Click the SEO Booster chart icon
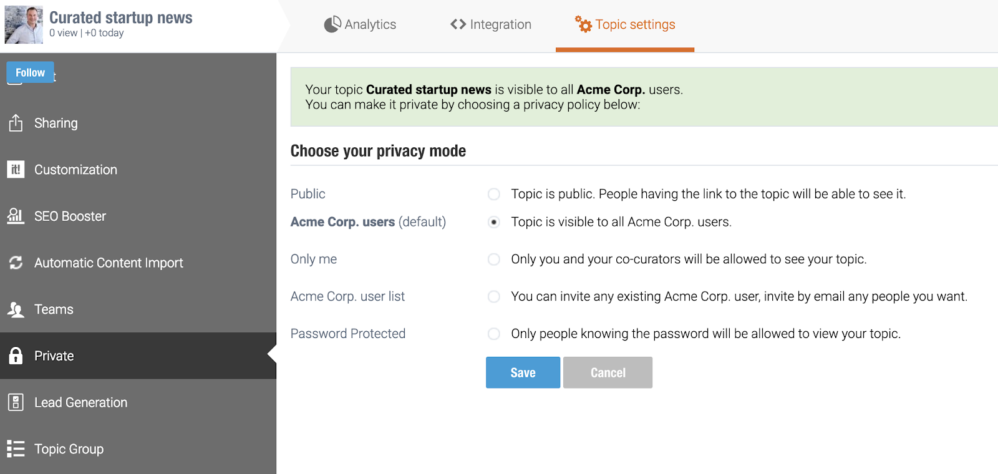The image size is (998, 474). tap(16, 216)
